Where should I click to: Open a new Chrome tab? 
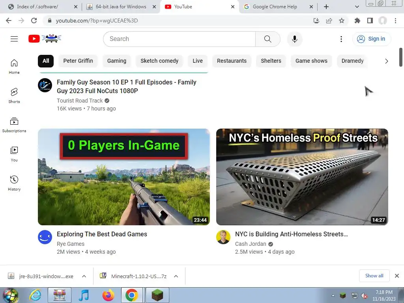coord(326,7)
